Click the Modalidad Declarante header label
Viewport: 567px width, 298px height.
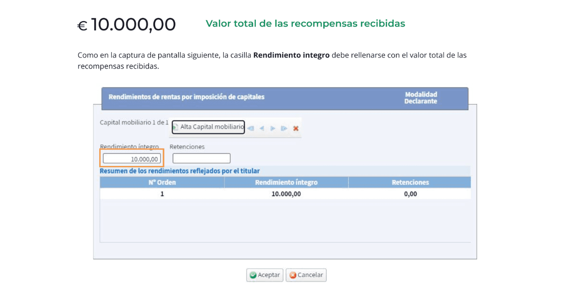[420, 97]
